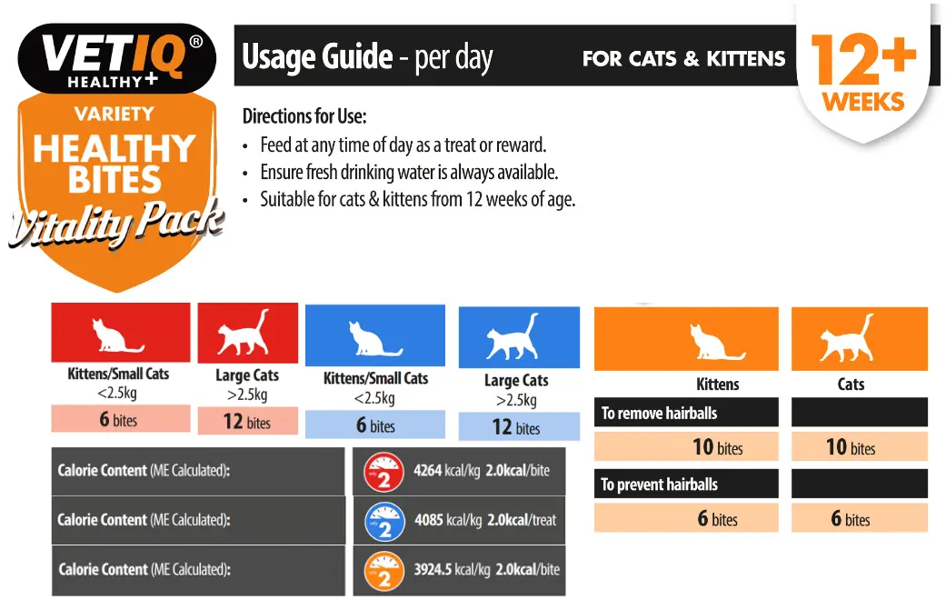Click the Variety Healthy Bites shield badge

[115, 173]
